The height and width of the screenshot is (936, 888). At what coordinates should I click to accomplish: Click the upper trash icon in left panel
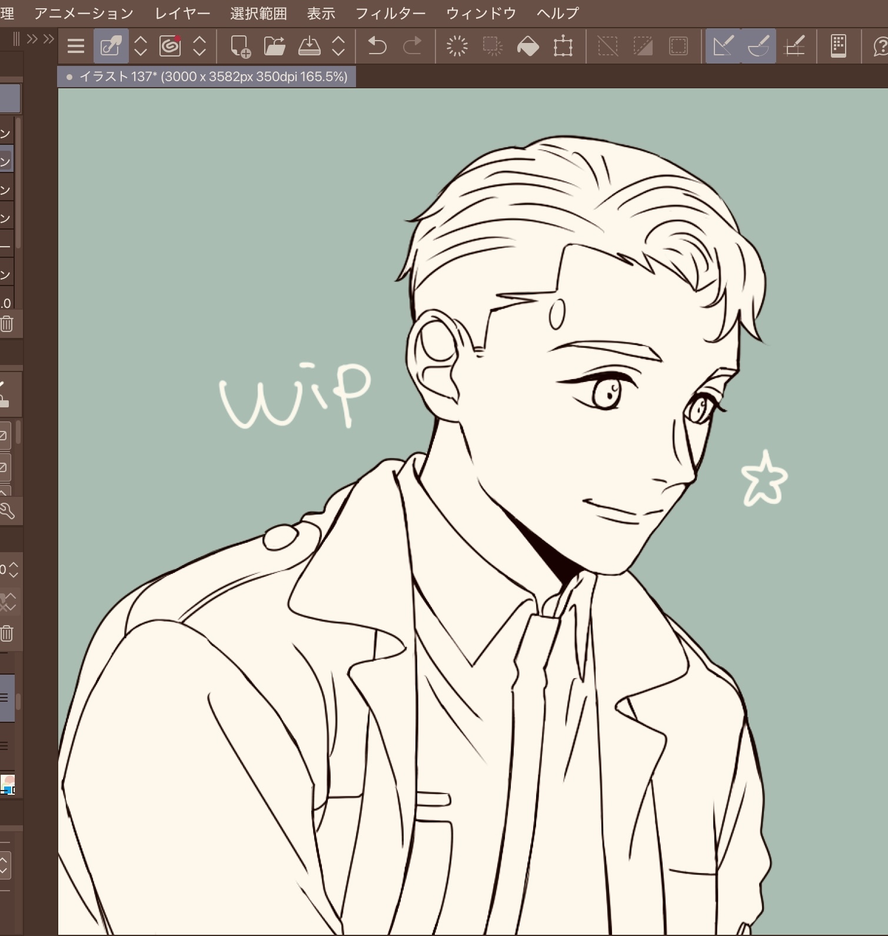pos(6,324)
